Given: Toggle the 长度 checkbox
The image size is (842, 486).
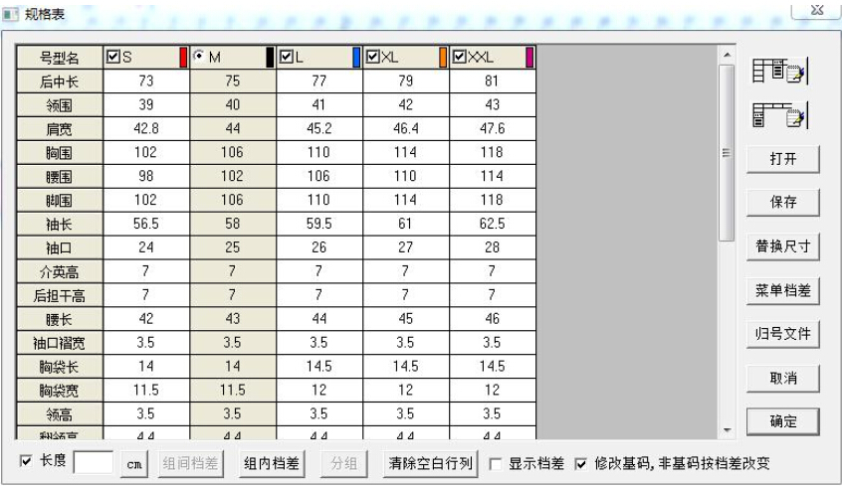Looking at the screenshot, I should 26,462.
